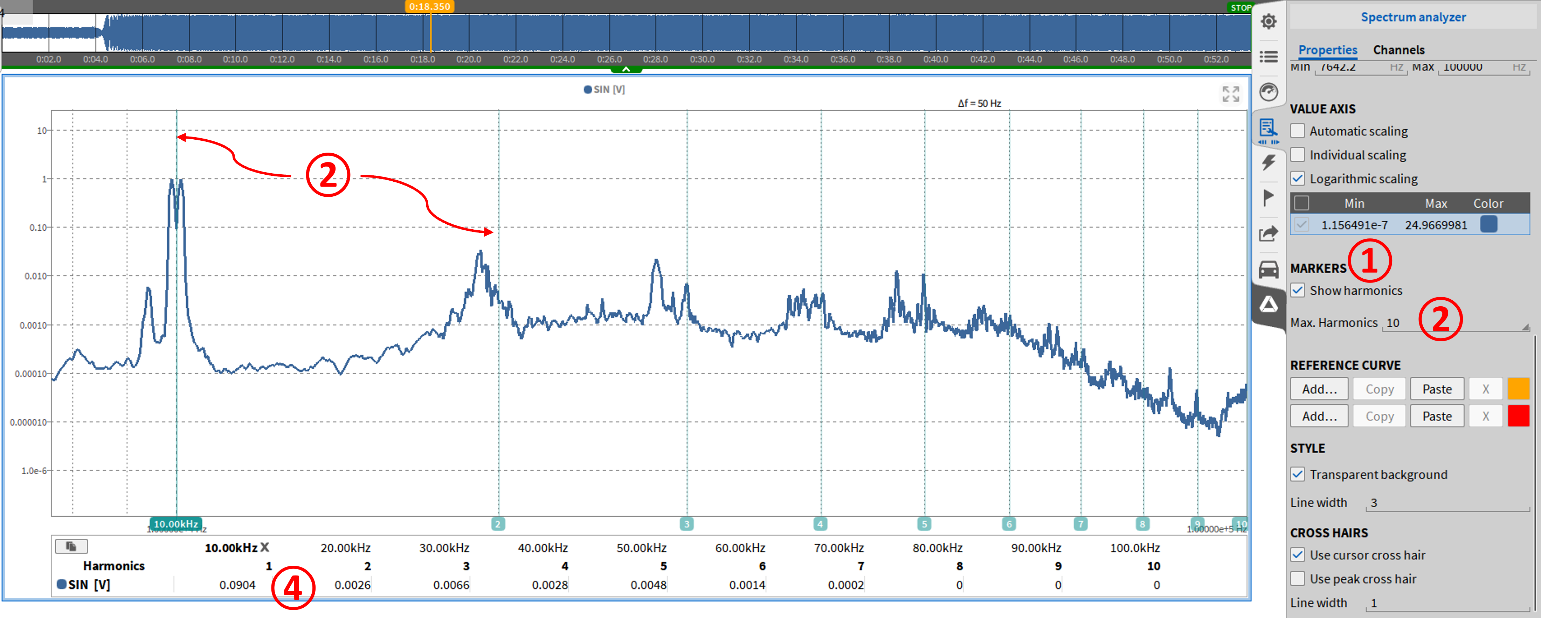Viewport: 1541px width, 635px height.
Task: Click the list view sidebar icon
Action: [x=1268, y=57]
